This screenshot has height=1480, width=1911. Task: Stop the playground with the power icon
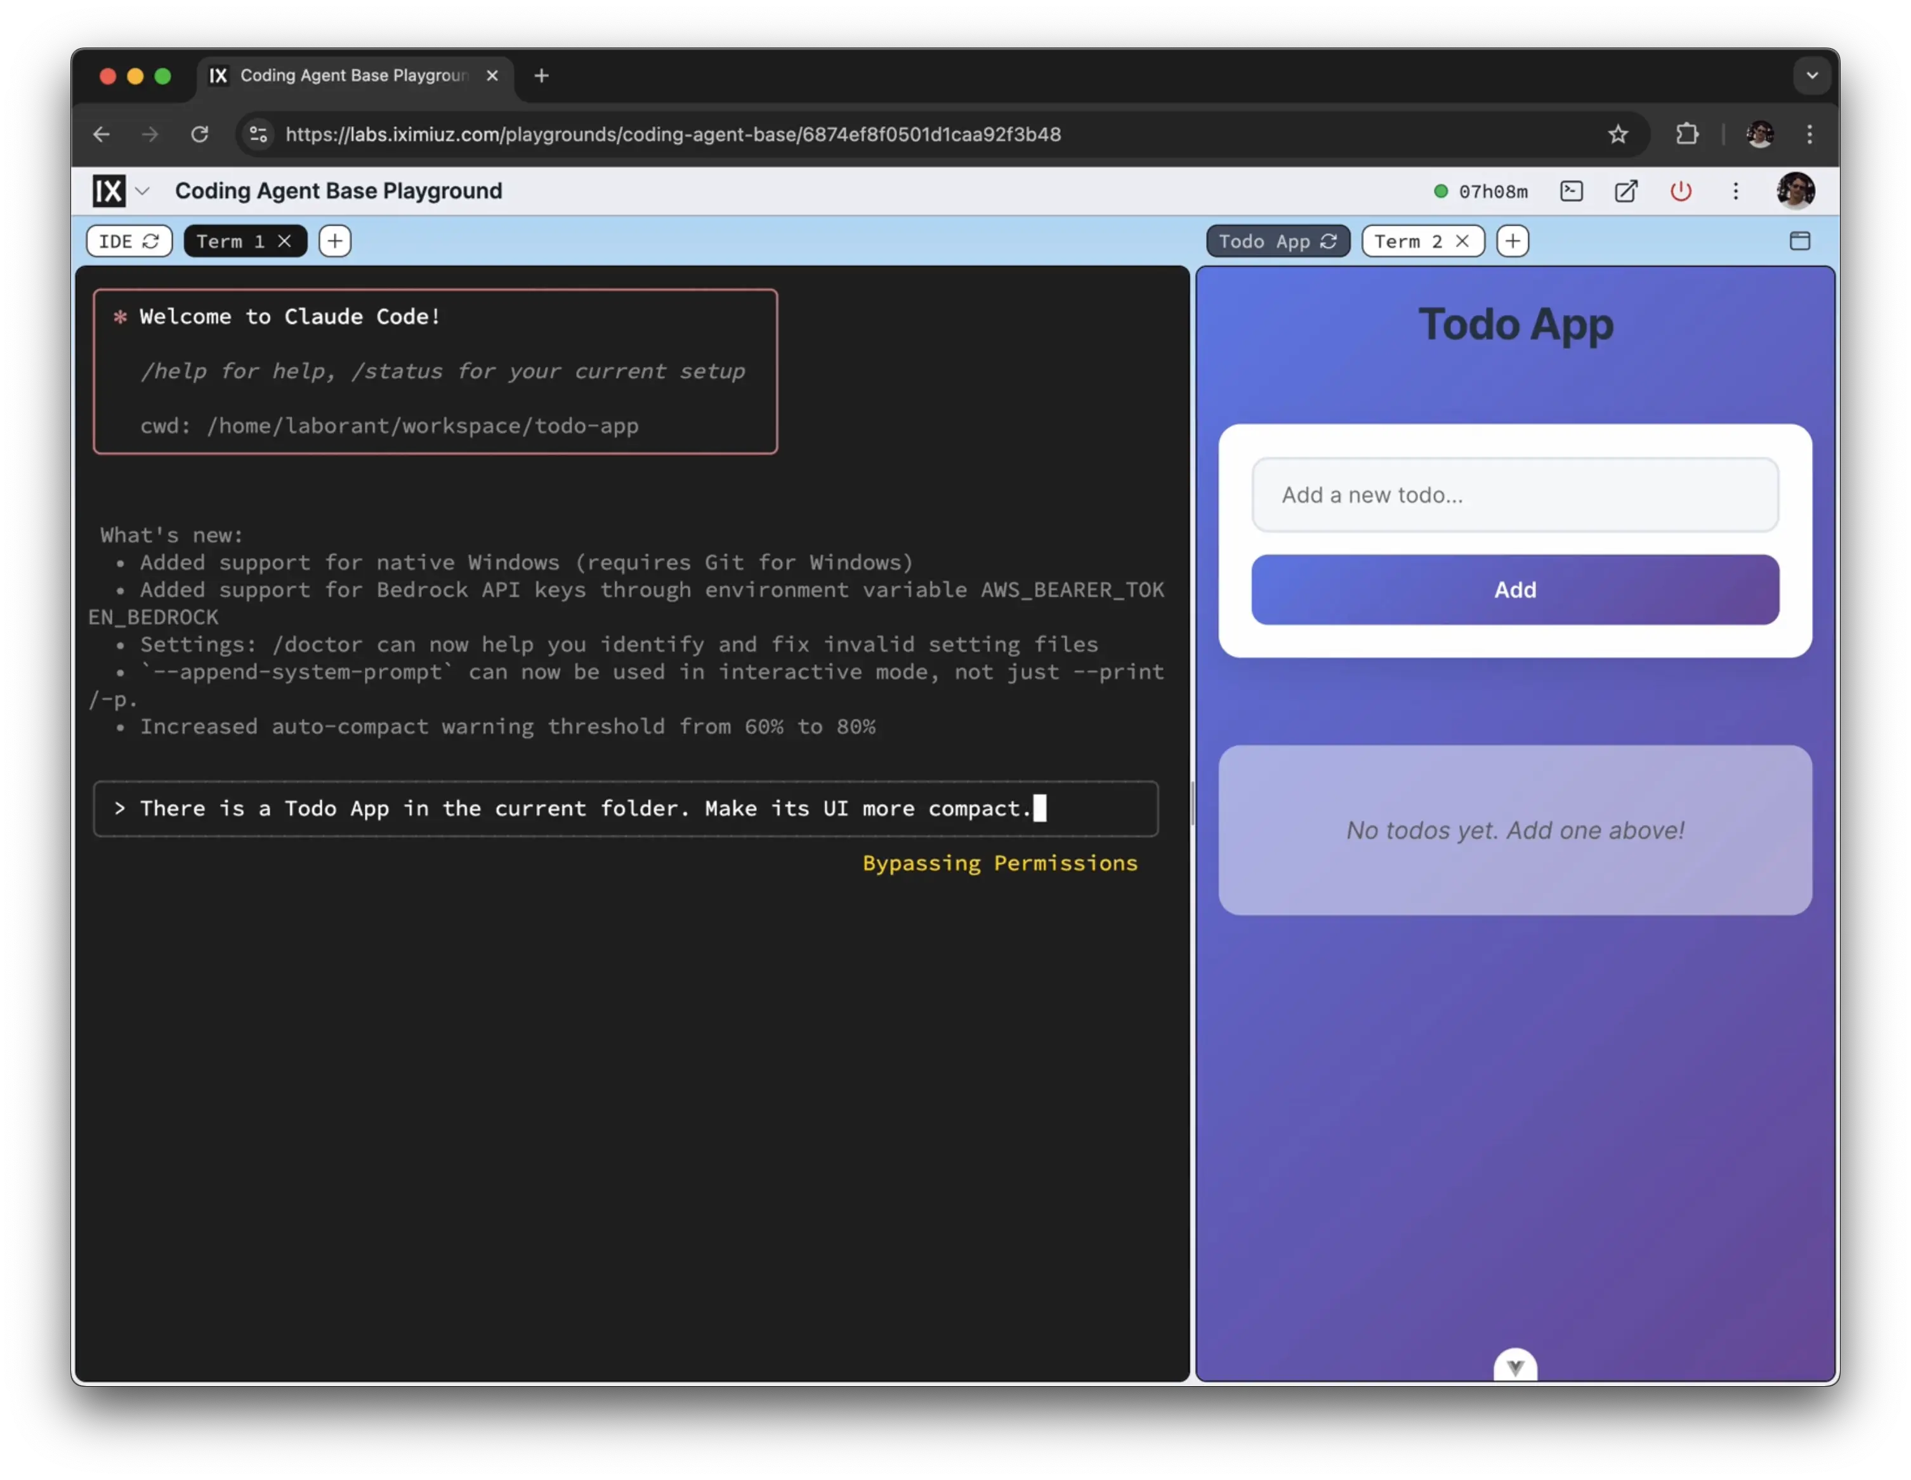coord(1681,191)
